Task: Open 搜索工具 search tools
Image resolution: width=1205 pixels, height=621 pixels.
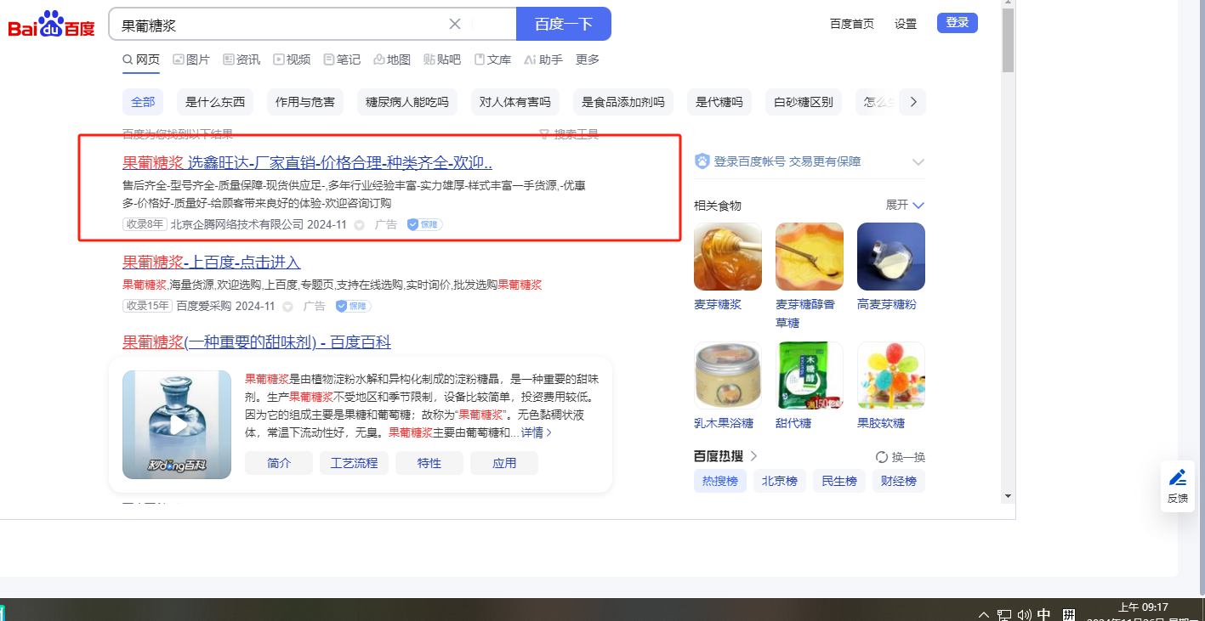Action: tap(569, 133)
